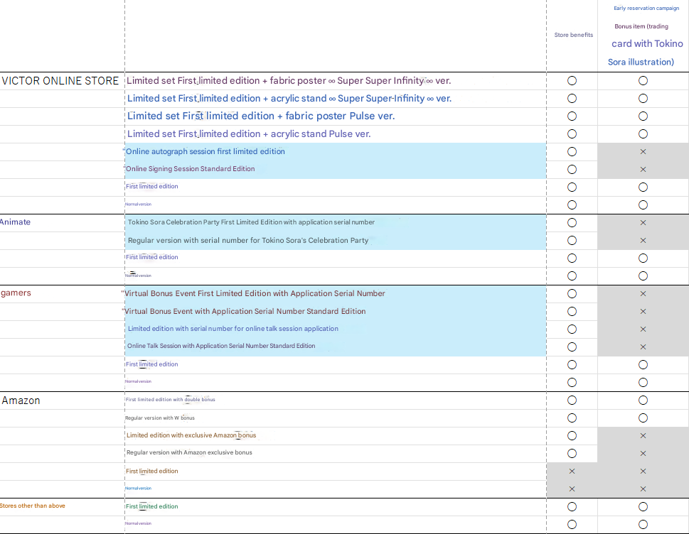Screen dimensions: 689x534
Task: Click Tokino Sora Celebration Party First Limited Edition
Action: click(x=251, y=222)
